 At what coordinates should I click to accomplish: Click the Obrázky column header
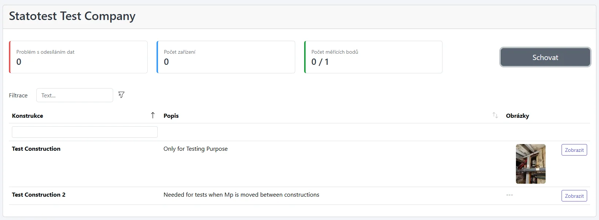pos(517,116)
